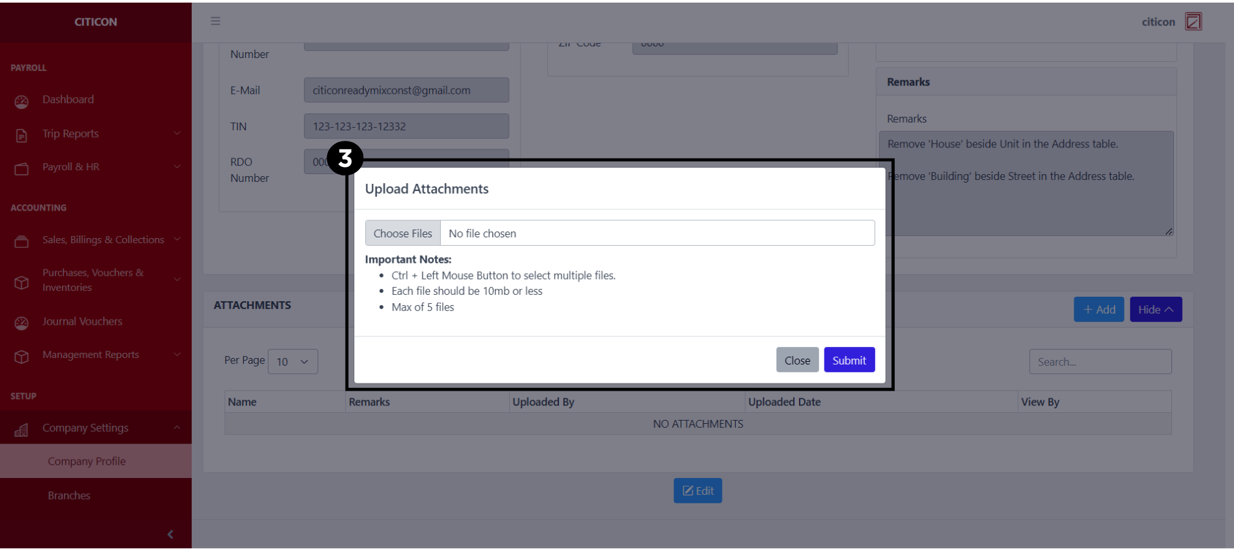
Task: Click the Dashboard gauge icon
Action: (22, 102)
